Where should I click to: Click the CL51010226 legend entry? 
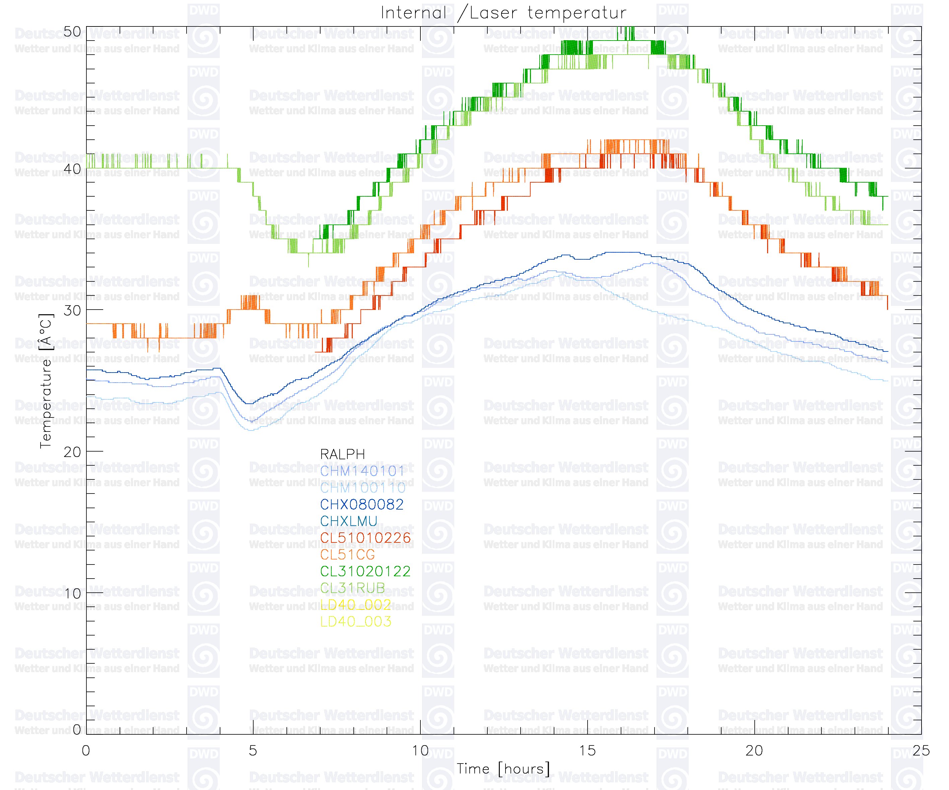click(365, 538)
